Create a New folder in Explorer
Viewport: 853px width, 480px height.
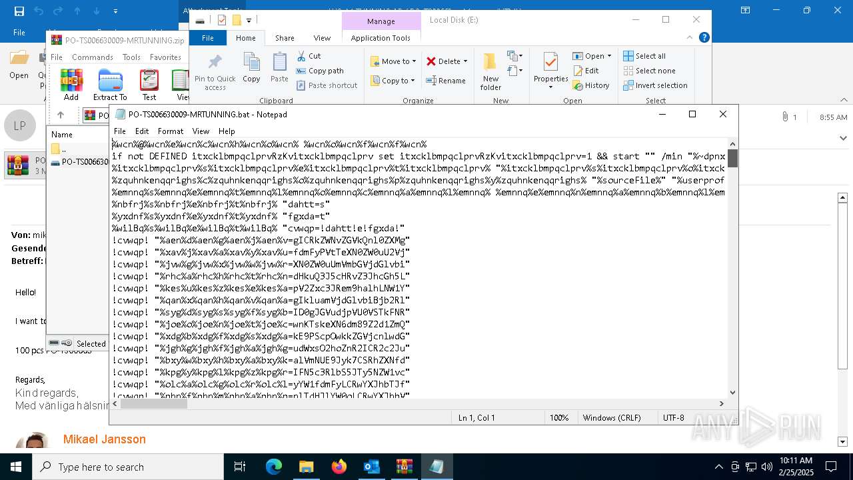point(490,71)
